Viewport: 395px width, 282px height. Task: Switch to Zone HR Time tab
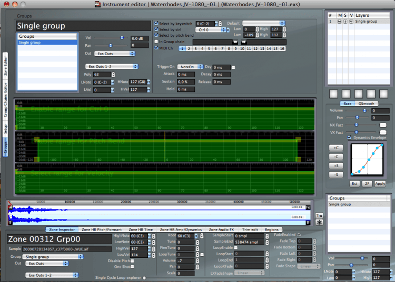coord(141,229)
